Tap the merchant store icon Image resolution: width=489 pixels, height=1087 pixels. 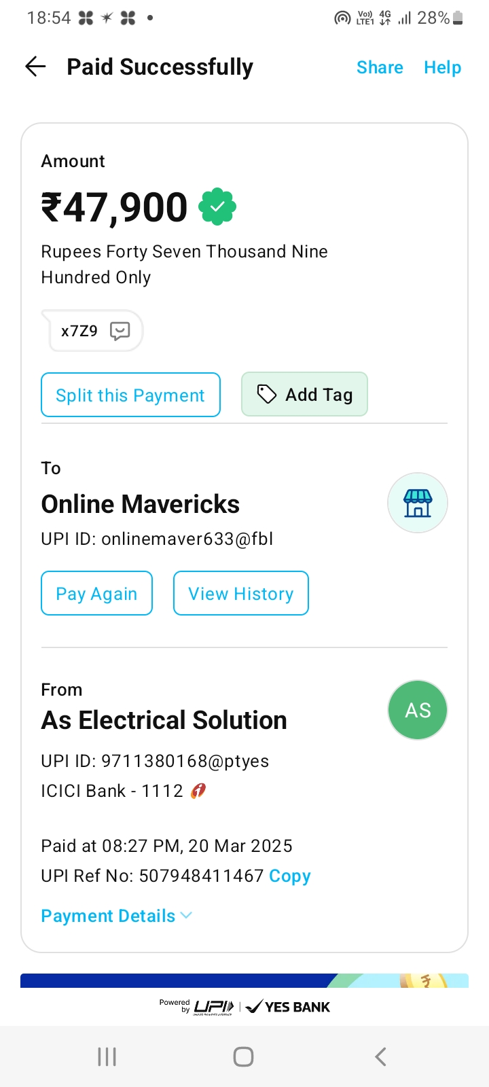(417, 503)
